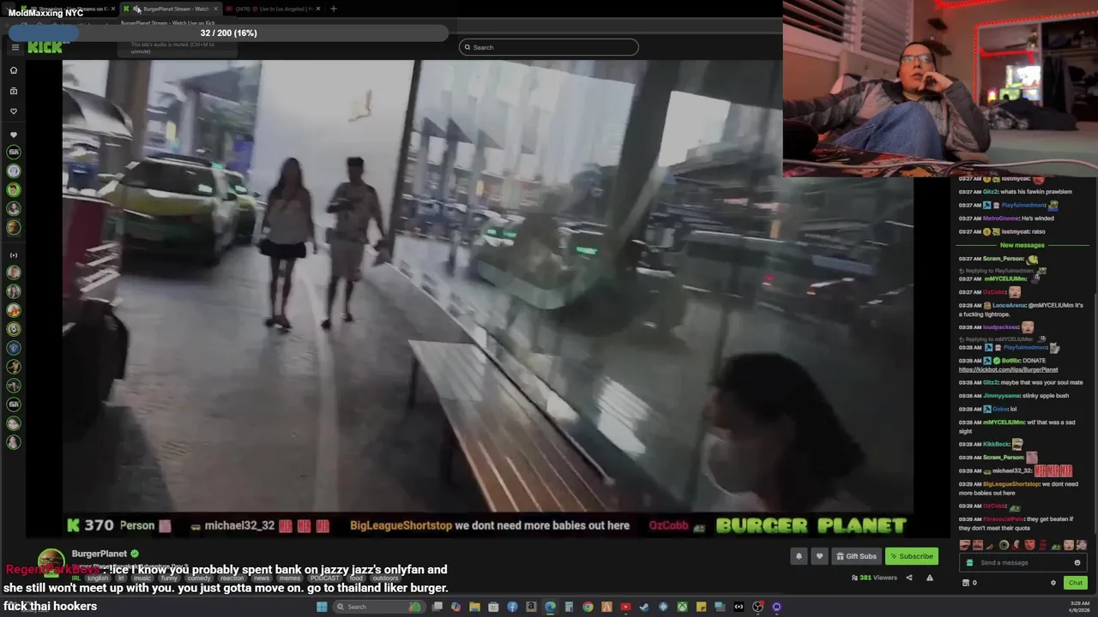Open the Xbox icon on the taskbar
Viewport: 1098px width, 617px height.
click(682, 607)
